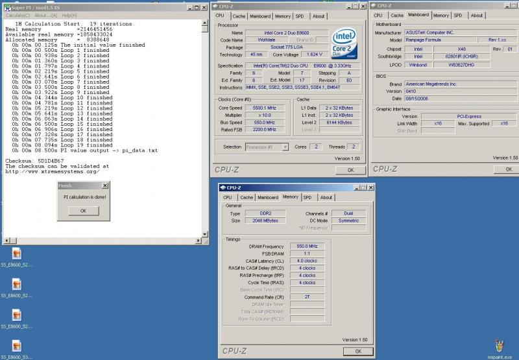
Task: Click the title icon of the CPU-Z memory timings window
Action: coord(223,187)
